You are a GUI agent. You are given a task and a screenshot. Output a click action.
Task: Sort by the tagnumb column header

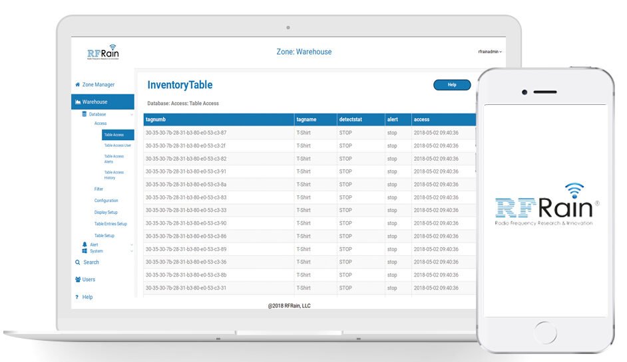pos(157,120)
